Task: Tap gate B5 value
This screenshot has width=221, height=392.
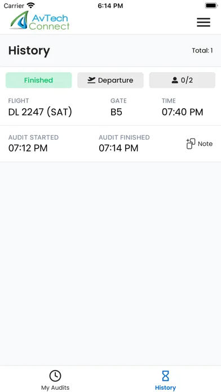Action: tap(116, 112)
